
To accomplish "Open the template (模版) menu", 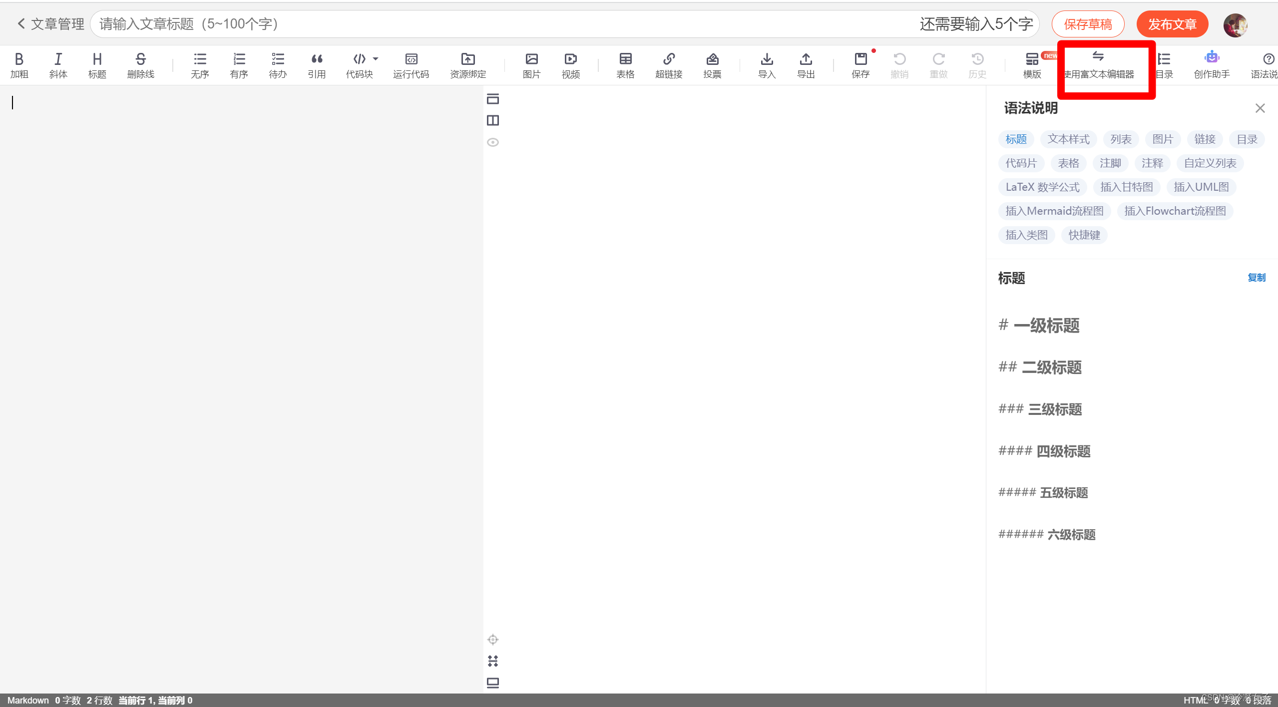I will [x=1032, y=65].
